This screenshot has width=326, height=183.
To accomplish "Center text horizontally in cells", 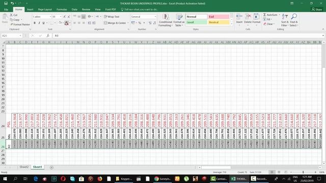I will click(x=79, y=23).
